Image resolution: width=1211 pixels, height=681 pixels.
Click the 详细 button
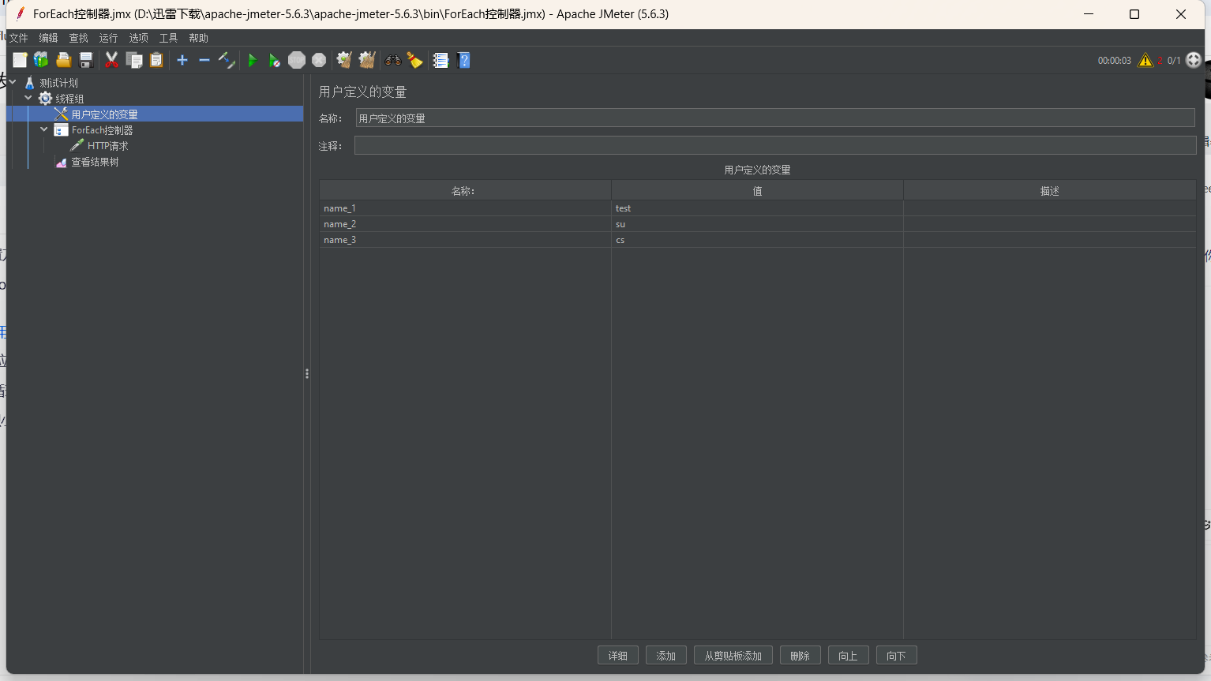coord(618,656)
